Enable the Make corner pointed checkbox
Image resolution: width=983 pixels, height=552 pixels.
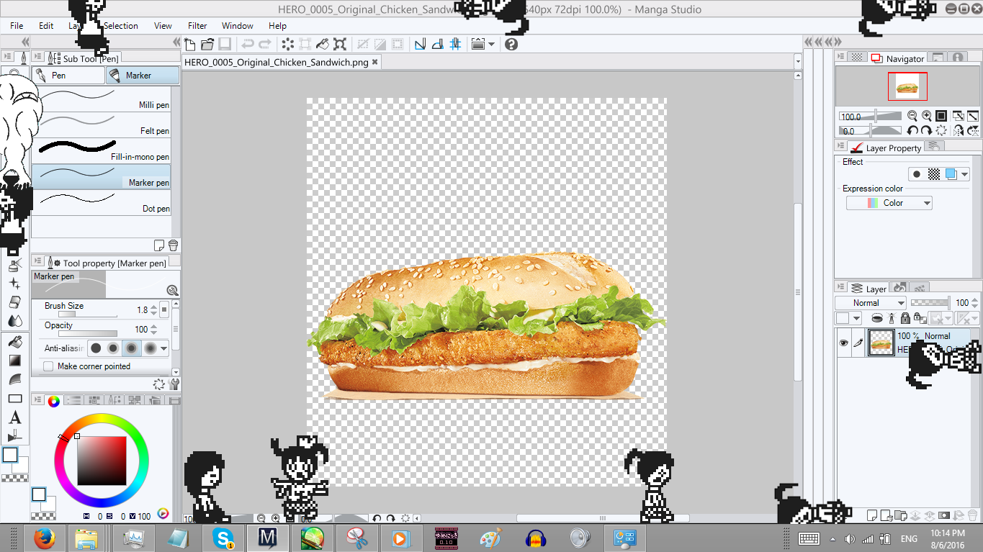tap(48, 366)
